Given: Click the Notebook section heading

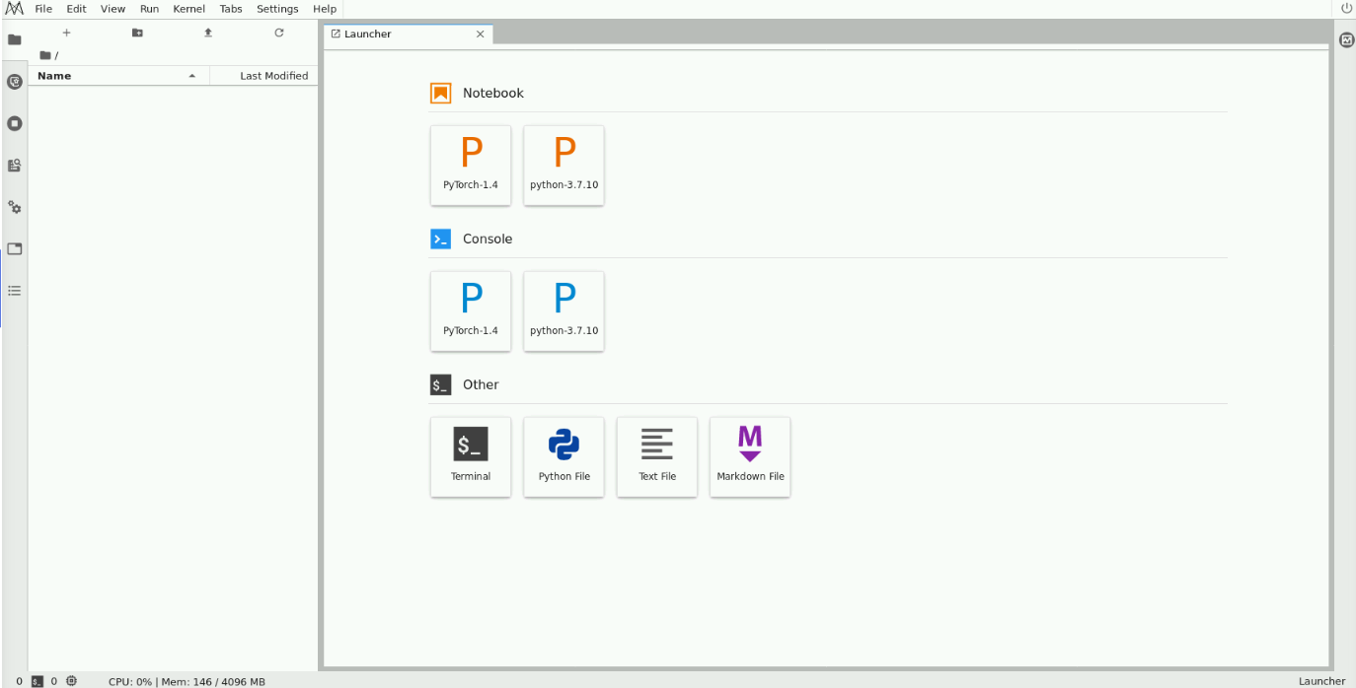Looking at the screenshot, I should [493, 93].
